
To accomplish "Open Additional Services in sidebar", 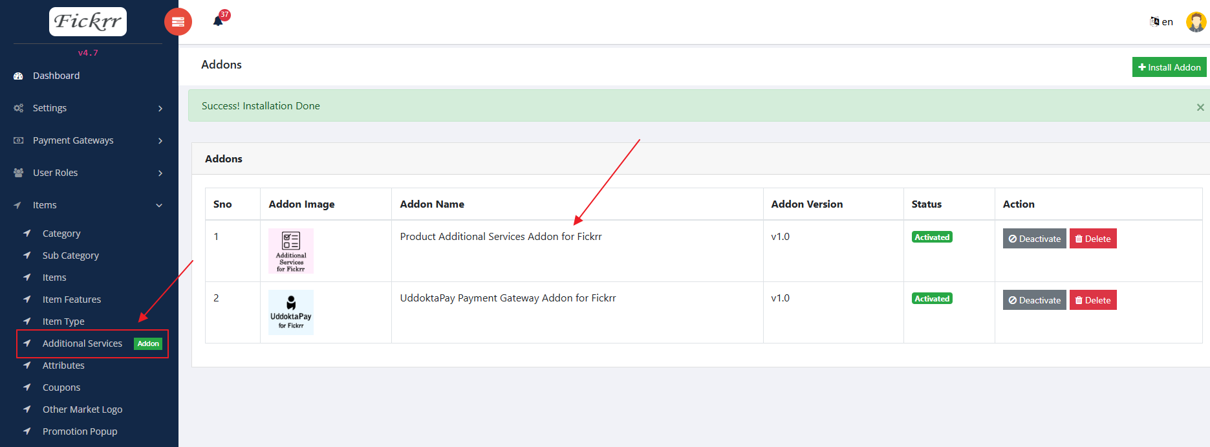I will click(x=82, y=343).
